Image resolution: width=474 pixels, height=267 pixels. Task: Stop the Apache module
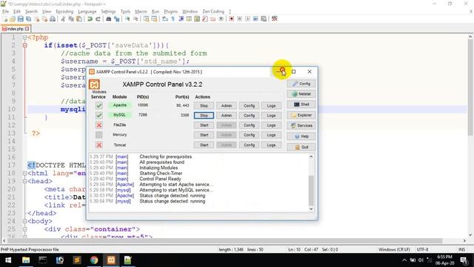pos(204,105)
